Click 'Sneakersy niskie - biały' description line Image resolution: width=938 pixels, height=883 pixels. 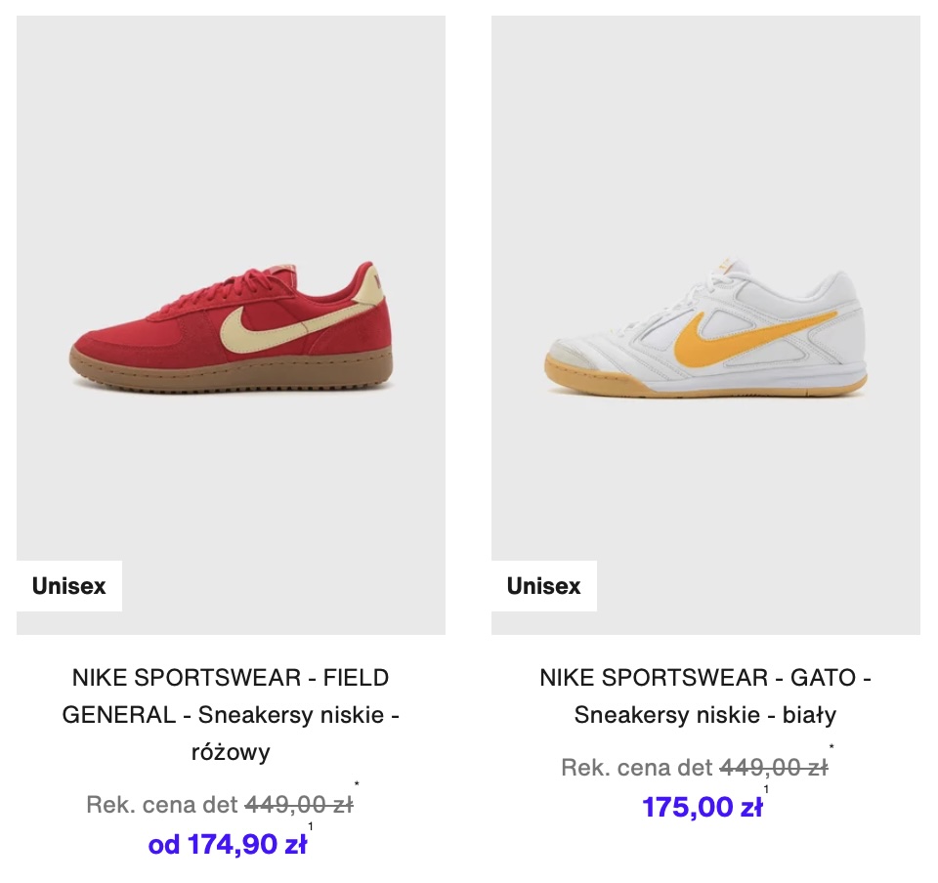point(705,715)
